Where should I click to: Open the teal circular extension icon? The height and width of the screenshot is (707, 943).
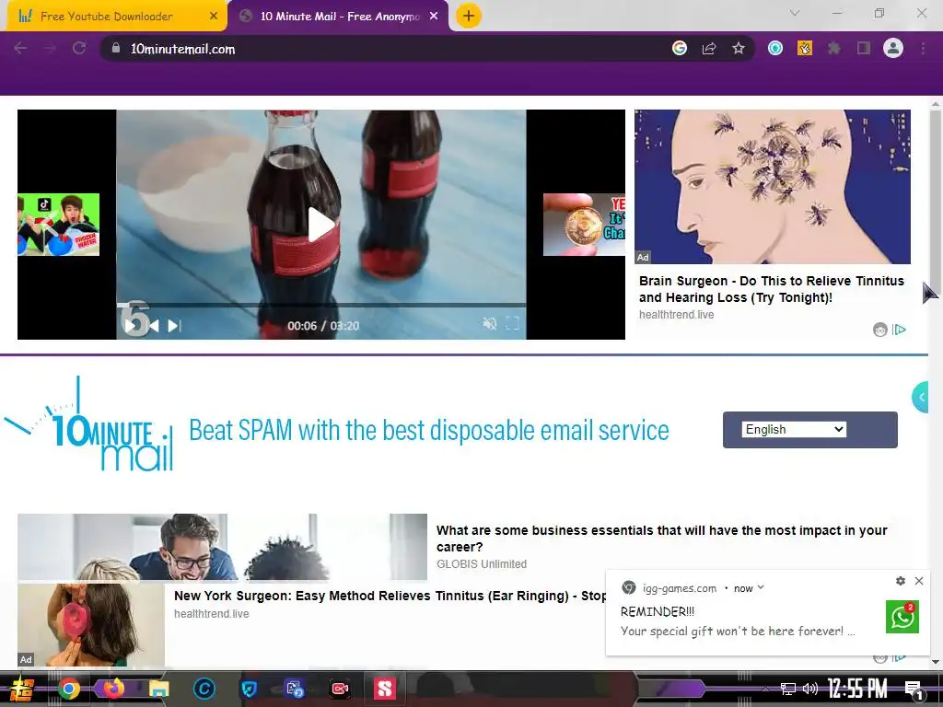tap(775, 49)
